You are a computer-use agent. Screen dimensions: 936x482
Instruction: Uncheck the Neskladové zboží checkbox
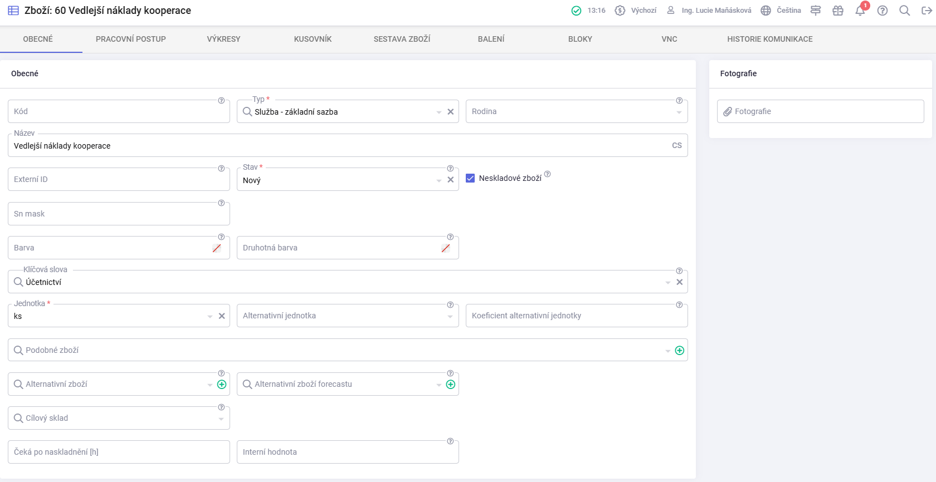[470, 178]
